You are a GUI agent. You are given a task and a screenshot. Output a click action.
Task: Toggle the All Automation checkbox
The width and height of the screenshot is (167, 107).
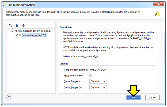(13, 31)
